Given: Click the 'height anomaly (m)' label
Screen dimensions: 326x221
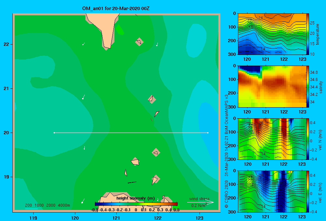Looking at the screenshot, I should [136, 198].
